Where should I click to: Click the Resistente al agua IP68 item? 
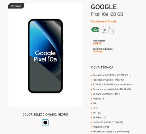(x=111, y=132)
